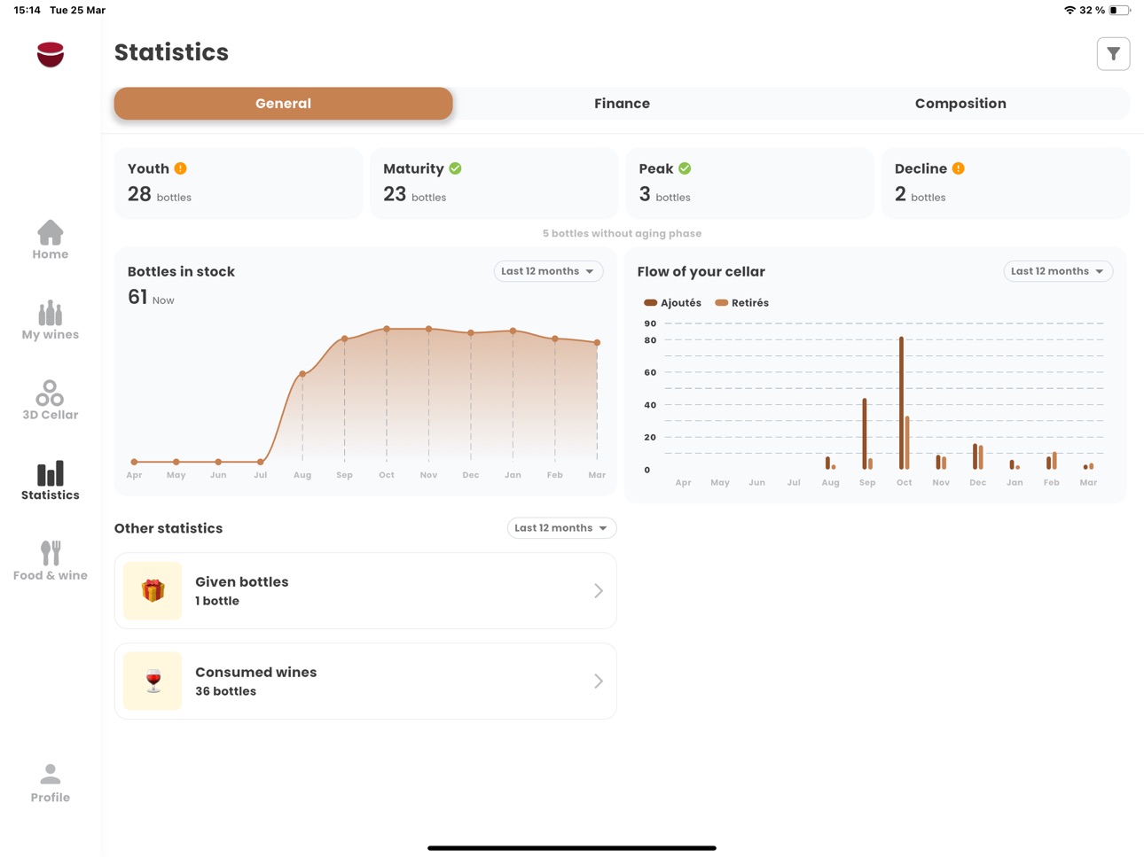Open the Profile page
The image size is (1144, 857).
pyautogui.click(x=51, y=783)
